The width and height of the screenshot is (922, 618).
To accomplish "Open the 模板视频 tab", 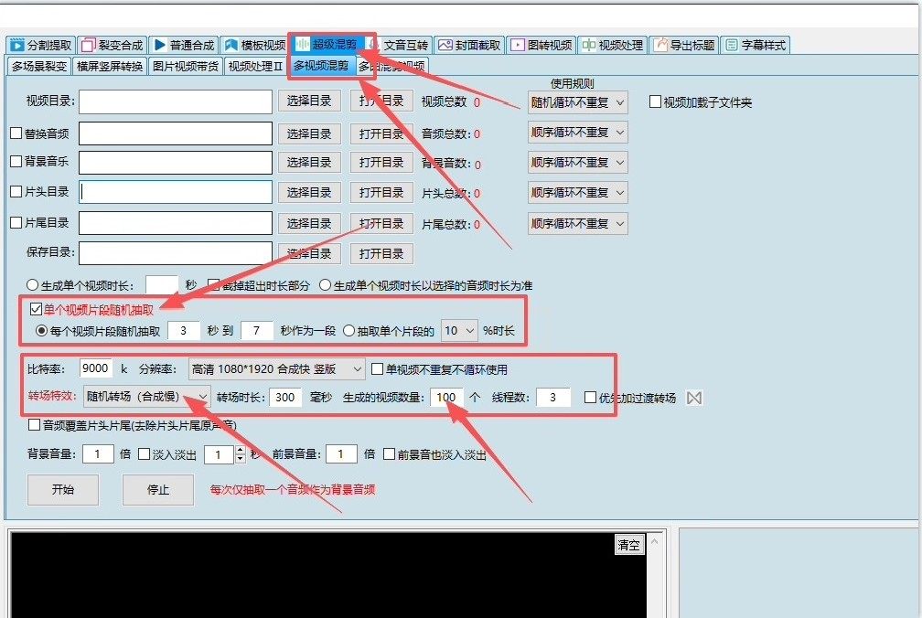I will coord(254,45).
